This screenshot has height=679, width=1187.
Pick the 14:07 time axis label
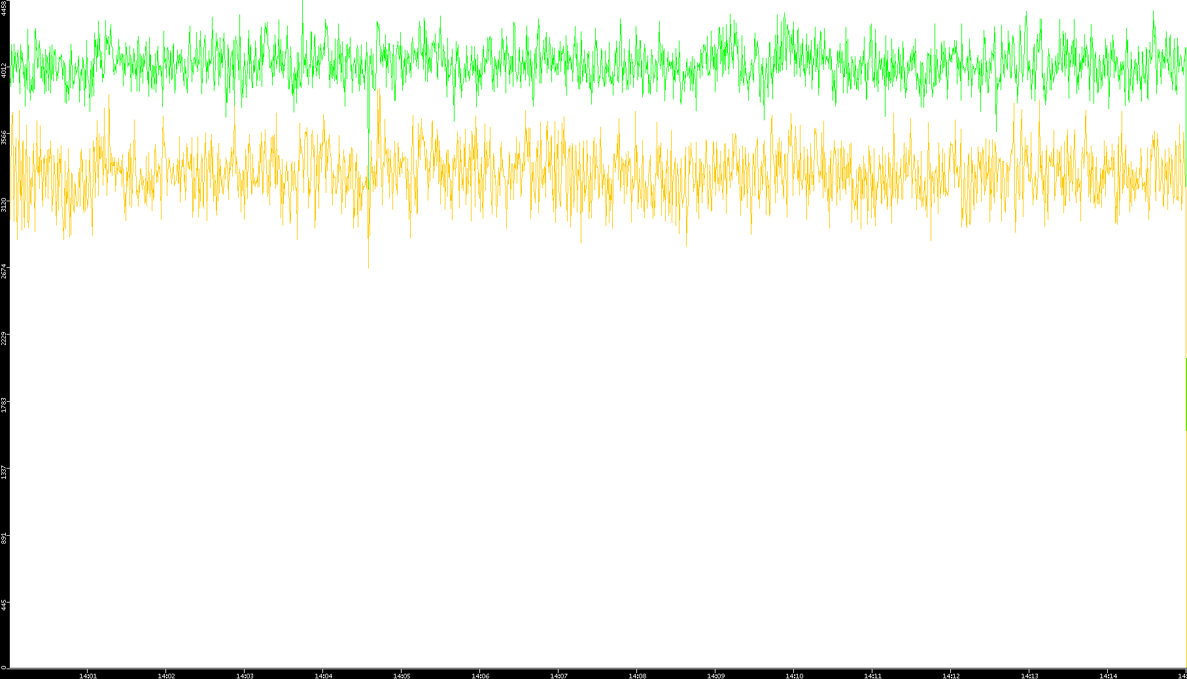click(x=559, y=676)
